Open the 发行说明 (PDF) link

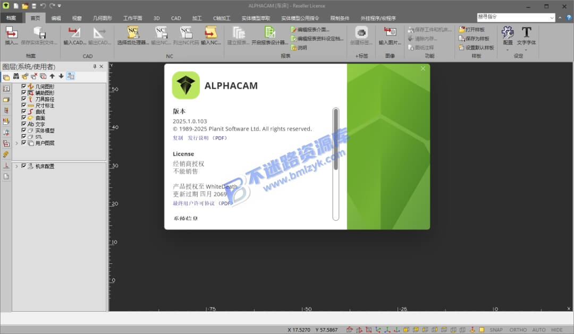(208, 138)
